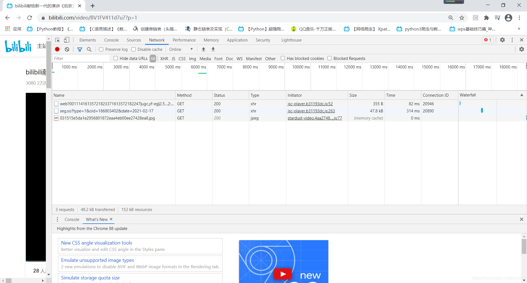527x283 pixels.
Task: Check the Disable cache option
Action: point(134,49)
